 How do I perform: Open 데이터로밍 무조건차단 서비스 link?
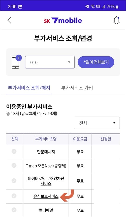[x=46, y=181]
